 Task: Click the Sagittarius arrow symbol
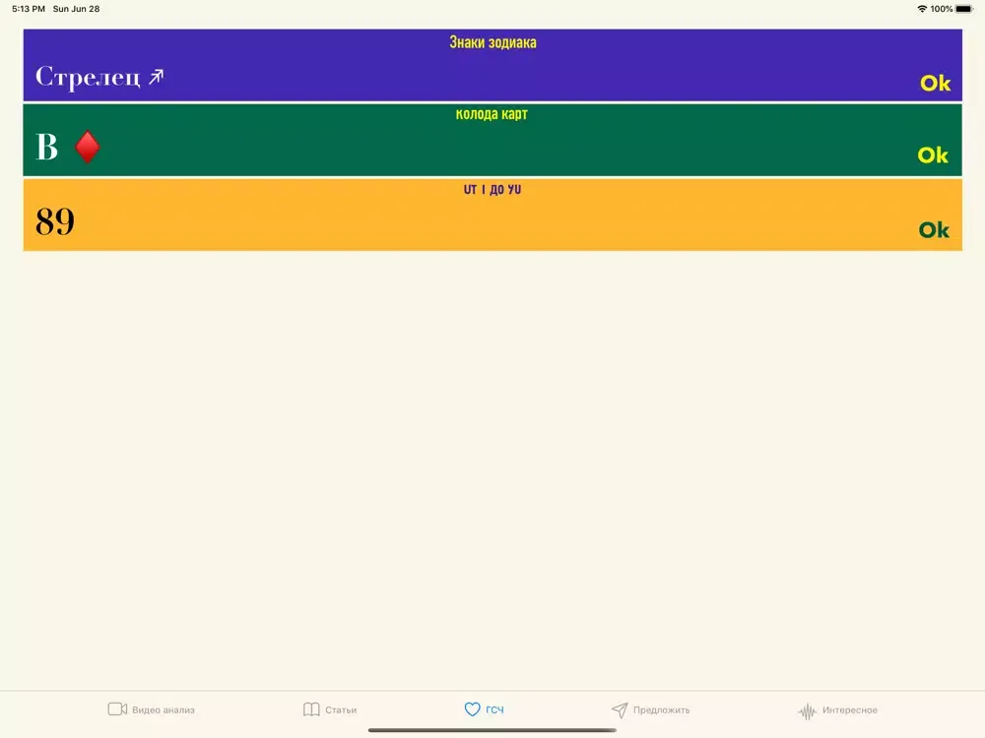pyautogui.click(x=156, y=77)
